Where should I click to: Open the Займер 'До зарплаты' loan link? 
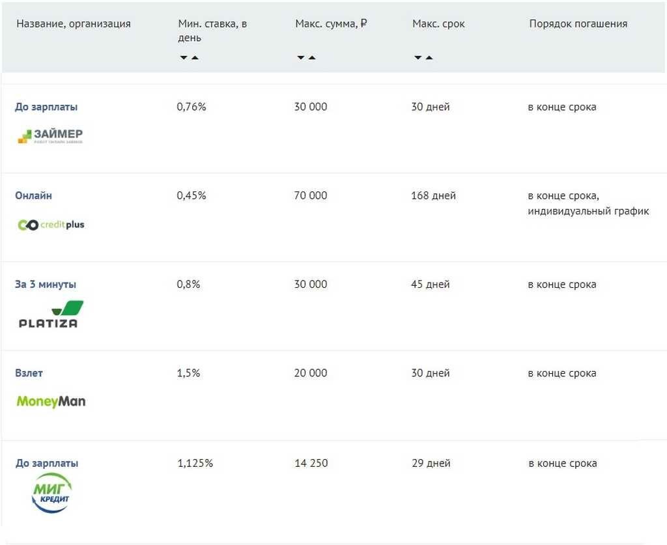[x=46, y=107]
